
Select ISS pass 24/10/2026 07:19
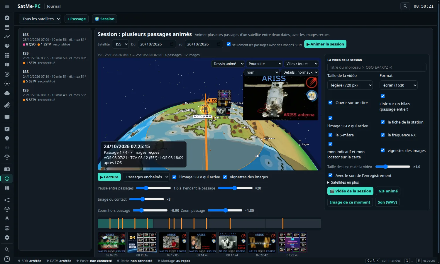(x=55, y=76)
